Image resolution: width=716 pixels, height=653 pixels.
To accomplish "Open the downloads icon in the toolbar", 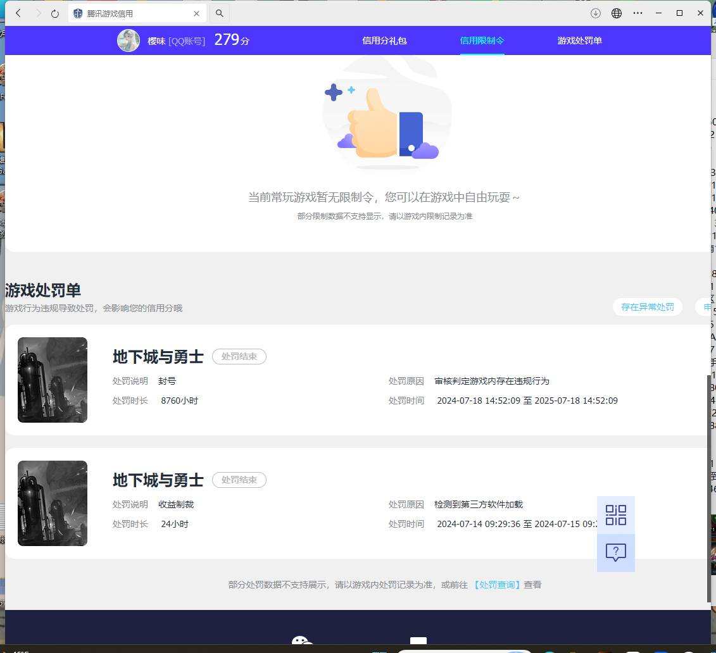I will pyautogui.click(x=596, y=13).
